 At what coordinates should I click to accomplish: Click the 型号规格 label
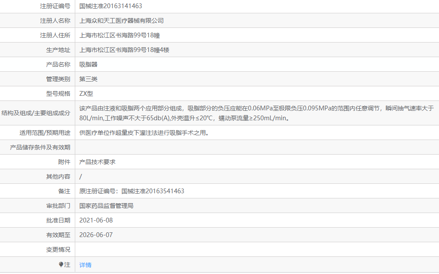click(58, 93)
